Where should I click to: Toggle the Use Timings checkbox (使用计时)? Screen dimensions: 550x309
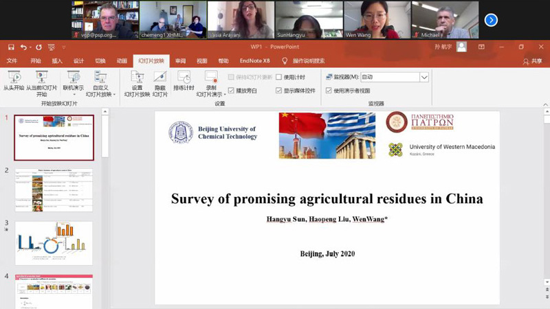279,78
